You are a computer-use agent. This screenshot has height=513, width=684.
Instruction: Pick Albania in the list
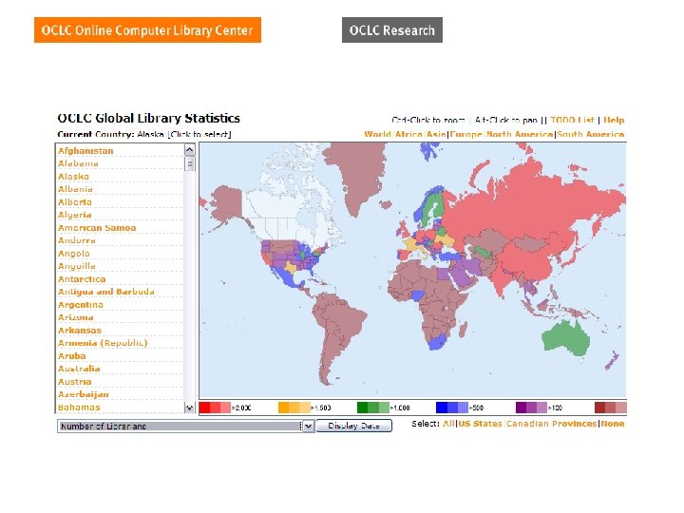(75, 189)
